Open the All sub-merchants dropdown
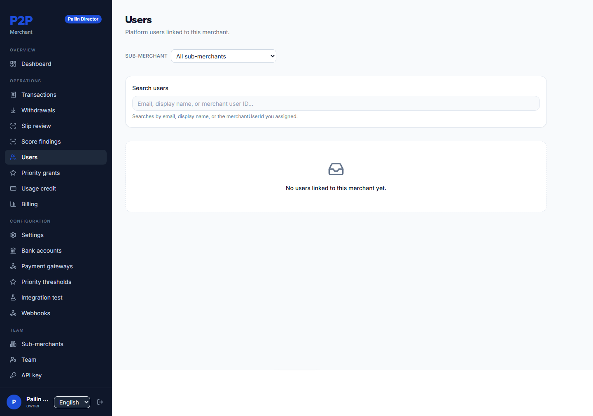593x416 pixels. [x=224, y=56]
